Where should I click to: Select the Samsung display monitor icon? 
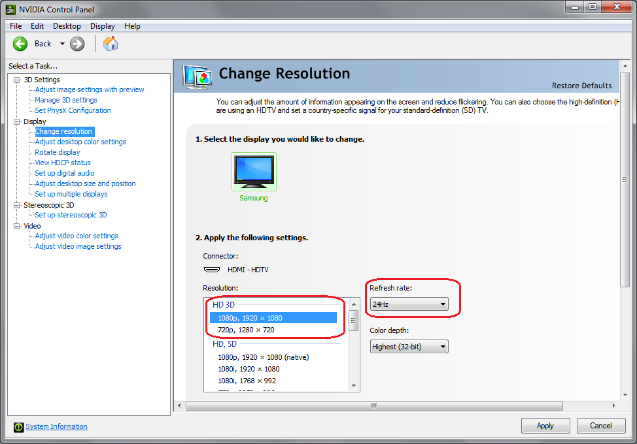(254, 171)
